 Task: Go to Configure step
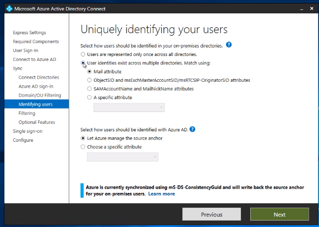[x=23, y=140]
